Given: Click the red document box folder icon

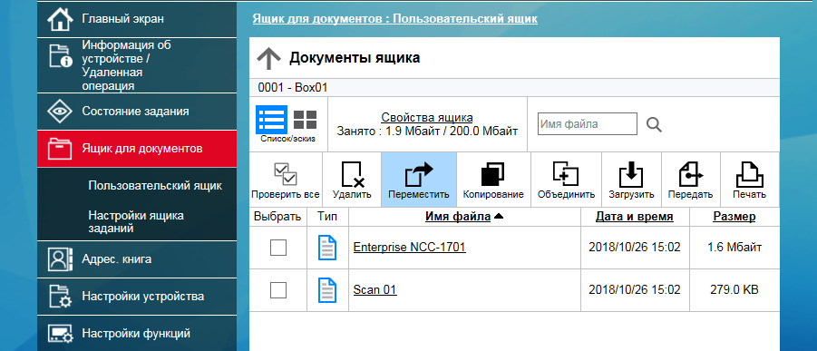Looking at the screenshot, I should click(61, 149).
